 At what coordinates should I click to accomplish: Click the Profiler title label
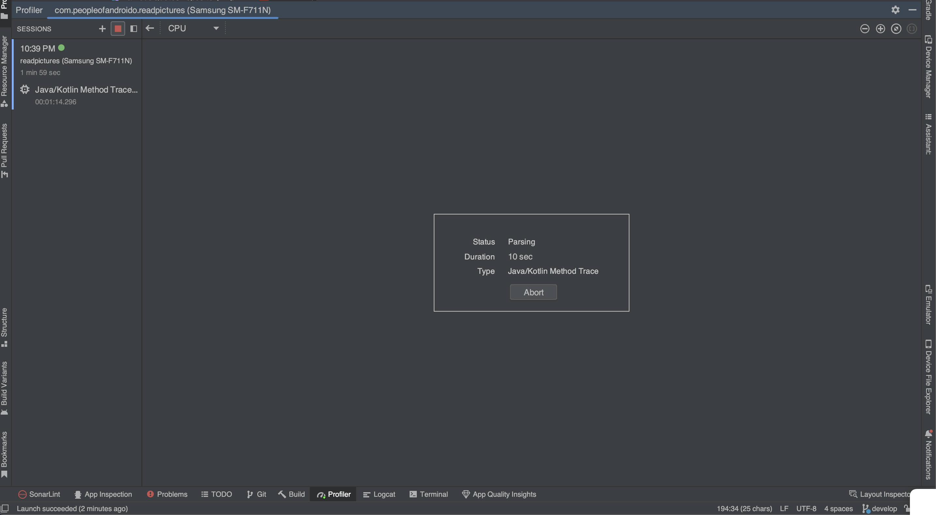(29, 10)
